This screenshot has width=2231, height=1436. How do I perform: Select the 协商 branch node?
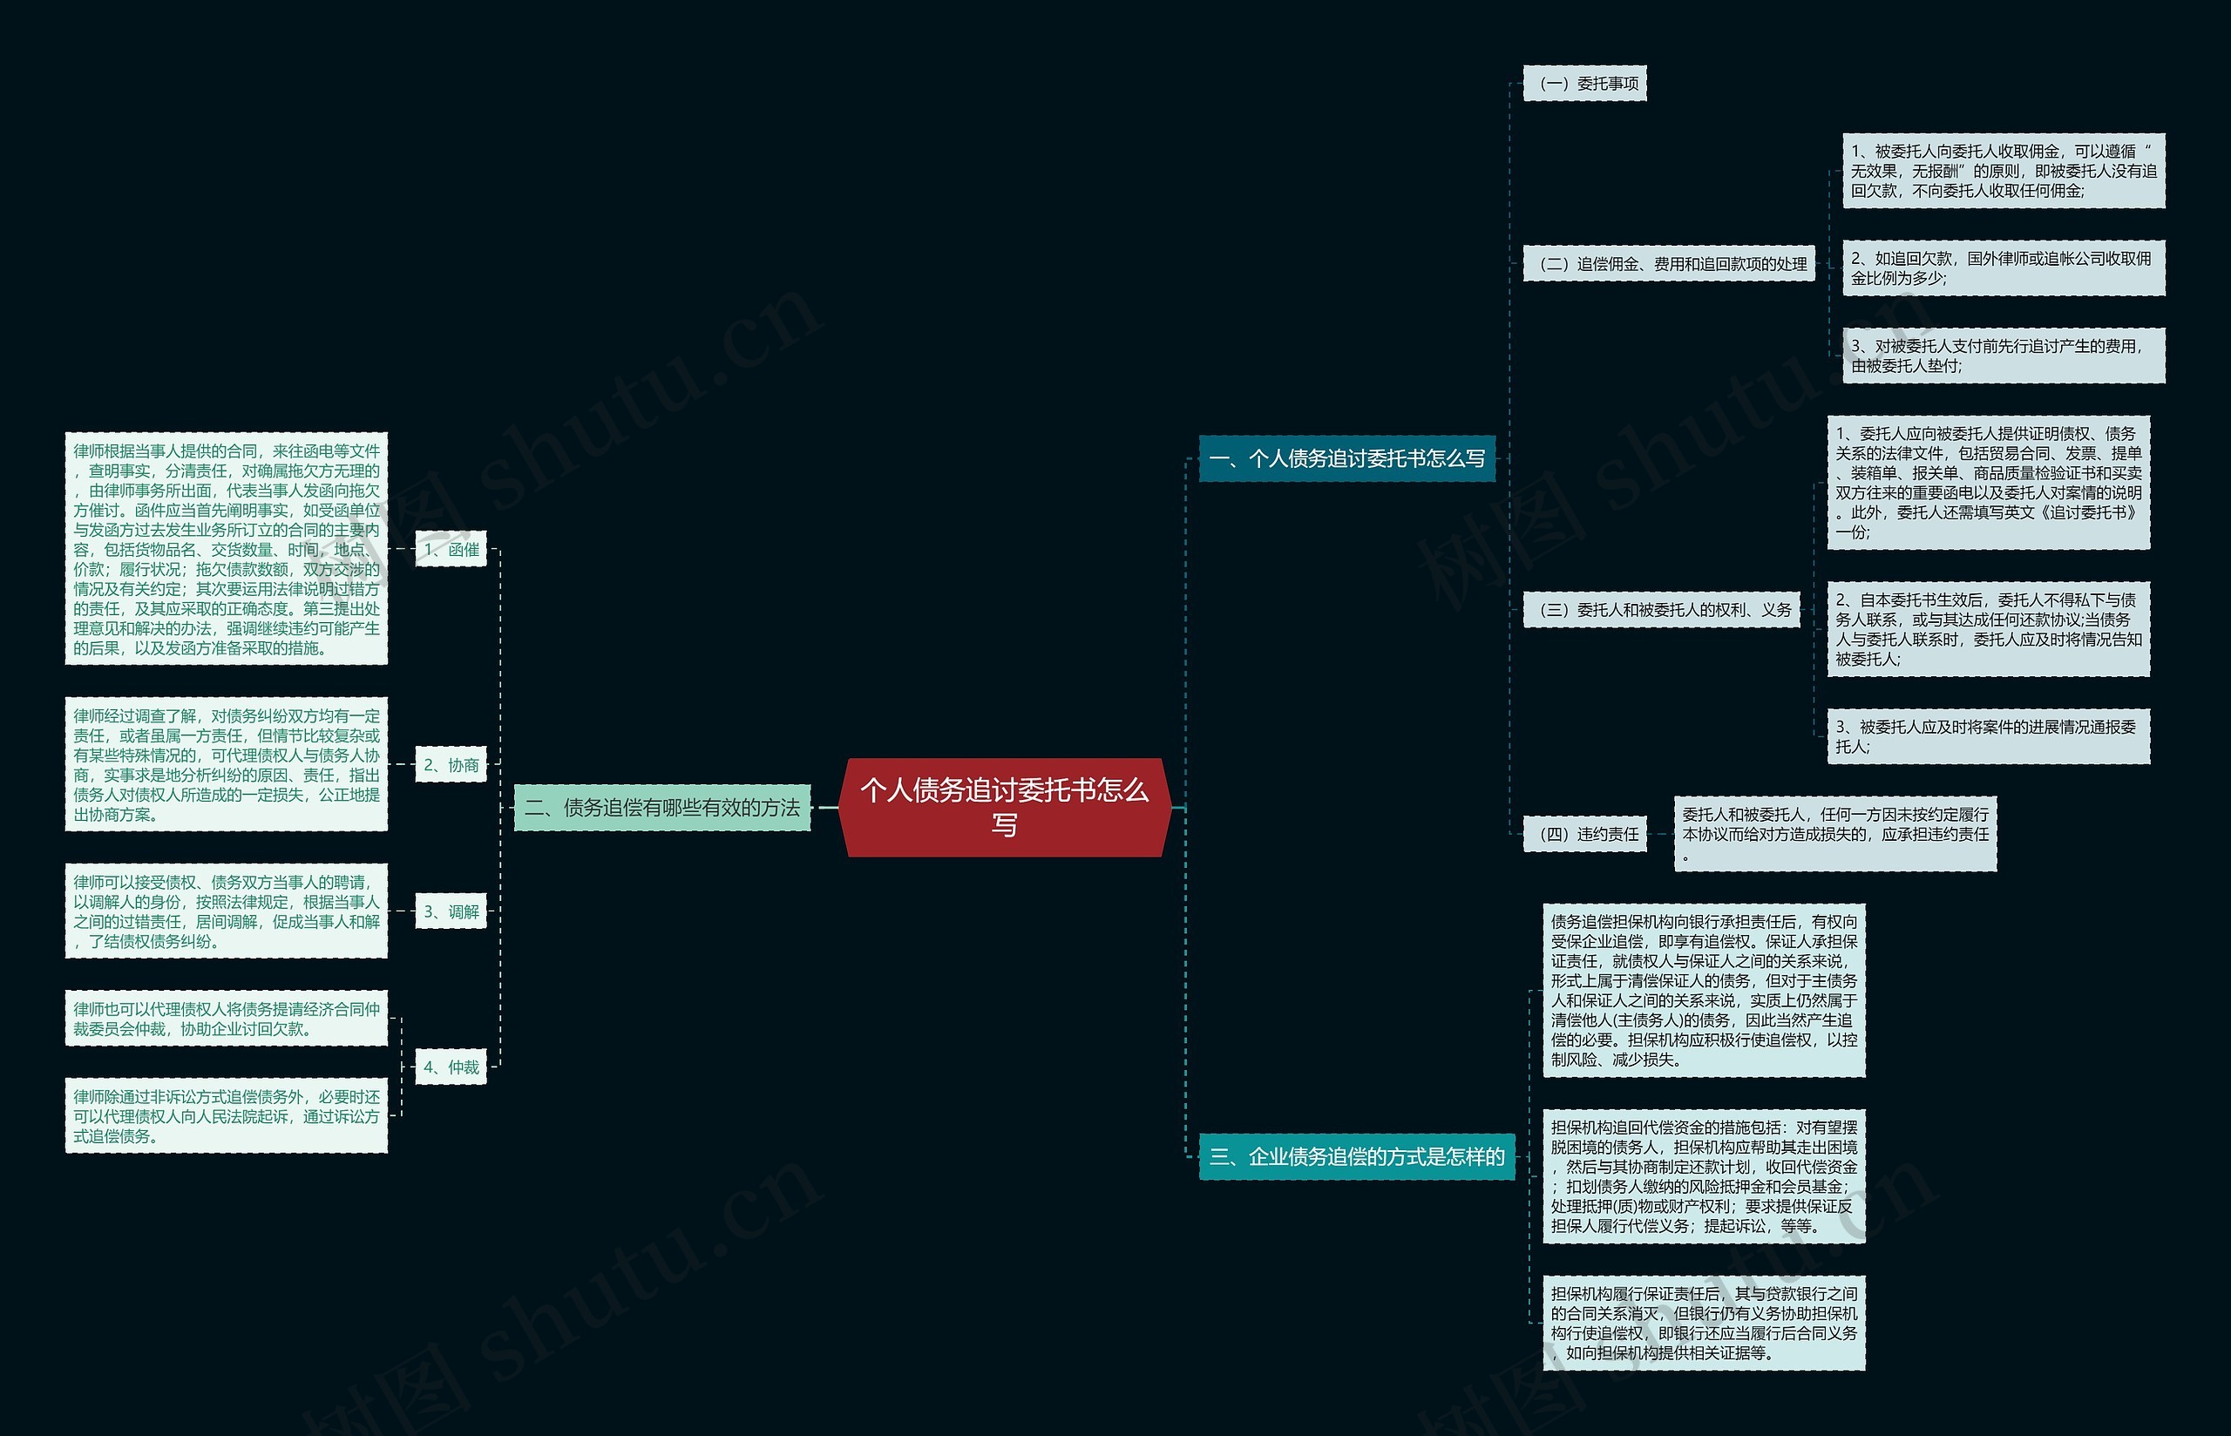[454, 760]
